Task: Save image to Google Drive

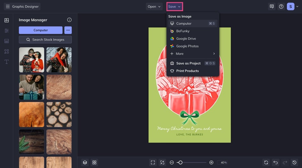Action: (x=193, y=38)
